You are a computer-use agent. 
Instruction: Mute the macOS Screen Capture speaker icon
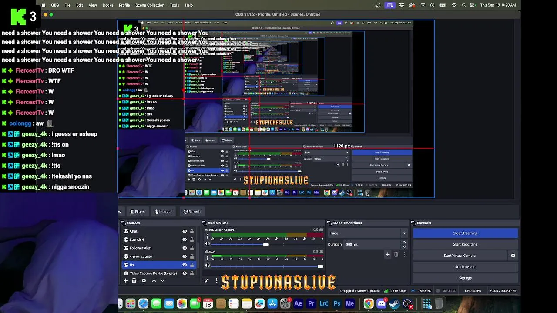(x=207, y=244)
